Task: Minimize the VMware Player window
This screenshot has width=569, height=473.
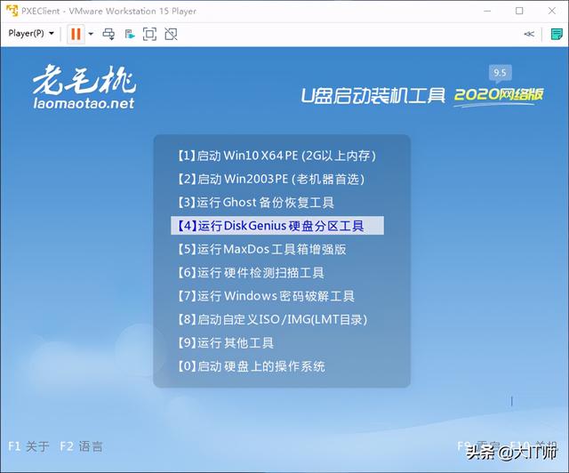Action: 487,11
